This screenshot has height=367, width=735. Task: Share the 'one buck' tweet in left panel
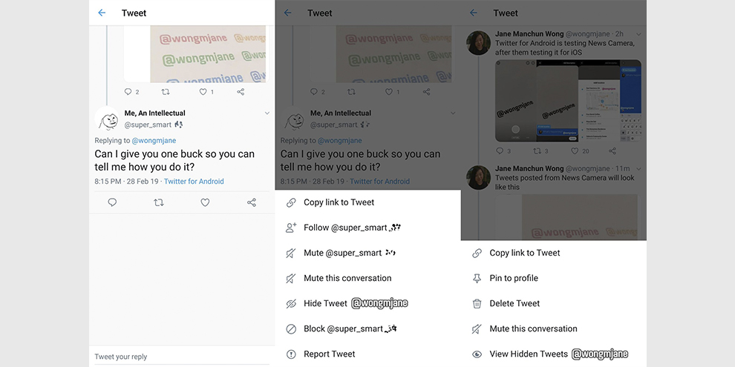tap(252, 202)
